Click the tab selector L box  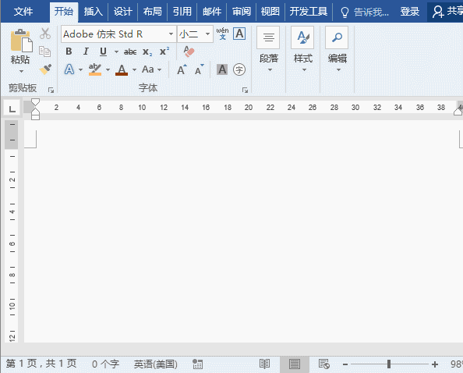click(12, 108)
